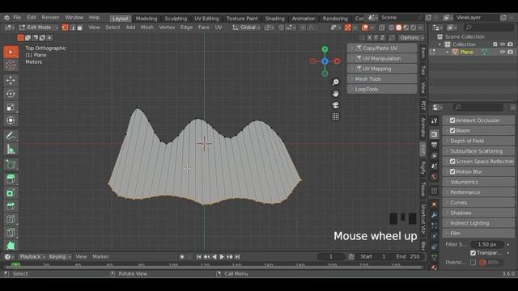Pick the Scale tool
Image resolution: width=518 pixels, height=291 pixels.
11,108
